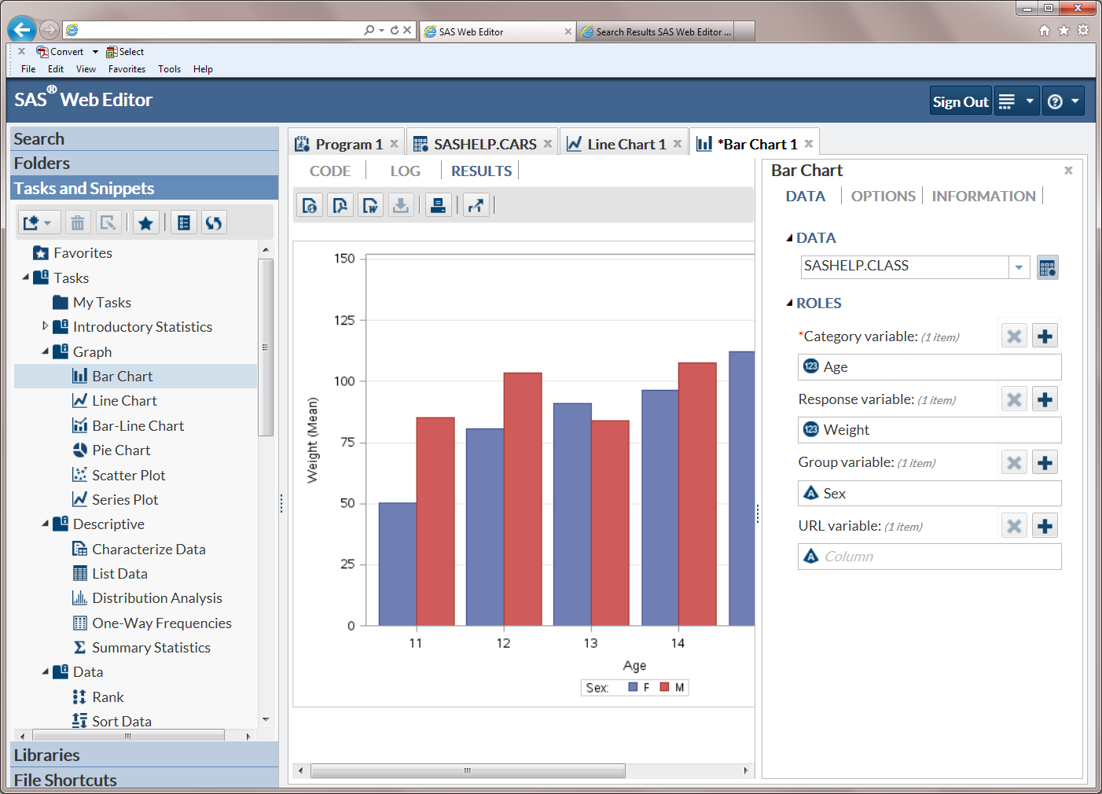Collapse the ROLES section
The width and height of the screenshot is (1102, 794).
(789, 303)
